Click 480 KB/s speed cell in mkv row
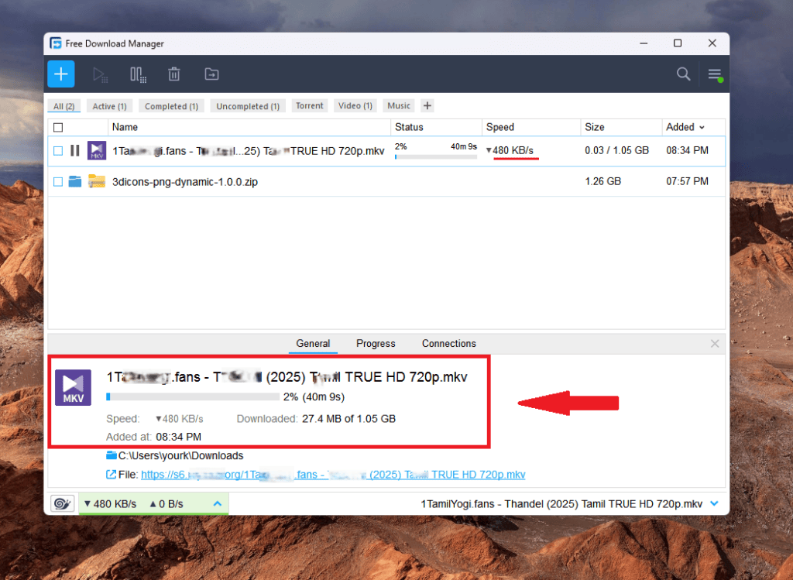793x580 pixels. (x=510, y=150)
